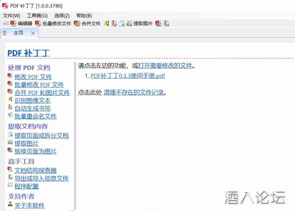Click the home icon beside the 主页 tab
The height and width of the screenshot is (211, 295).
tap(4, 33)
